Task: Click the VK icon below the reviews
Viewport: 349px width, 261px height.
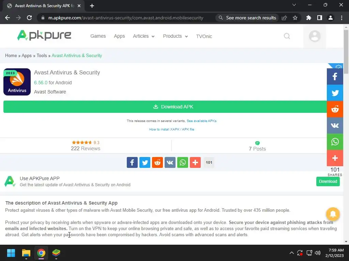Action: click(x=170, y=162)
